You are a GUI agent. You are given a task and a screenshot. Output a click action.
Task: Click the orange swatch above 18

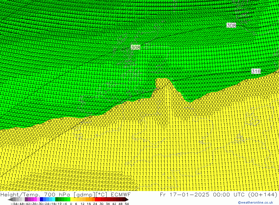click(x=90, y=199)
